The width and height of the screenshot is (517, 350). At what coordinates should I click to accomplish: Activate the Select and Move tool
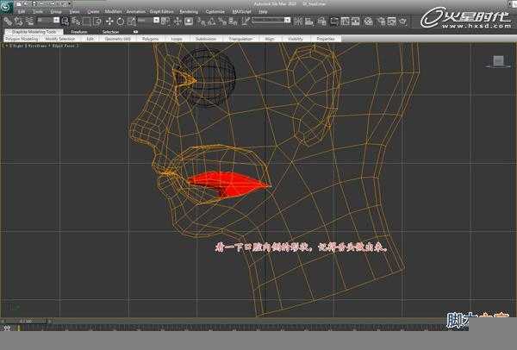point(109,22)
